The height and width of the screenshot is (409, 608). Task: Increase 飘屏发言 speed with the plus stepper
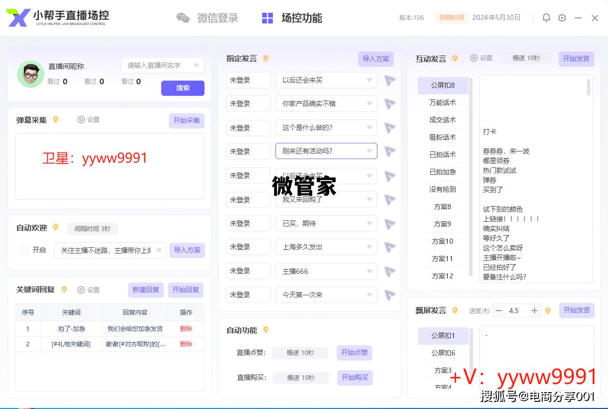tap(534, 310)
